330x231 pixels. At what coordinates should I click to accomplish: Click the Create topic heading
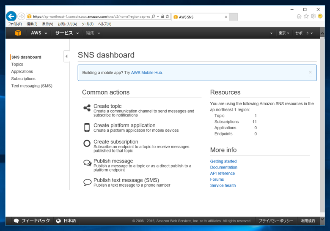point(107,106)
